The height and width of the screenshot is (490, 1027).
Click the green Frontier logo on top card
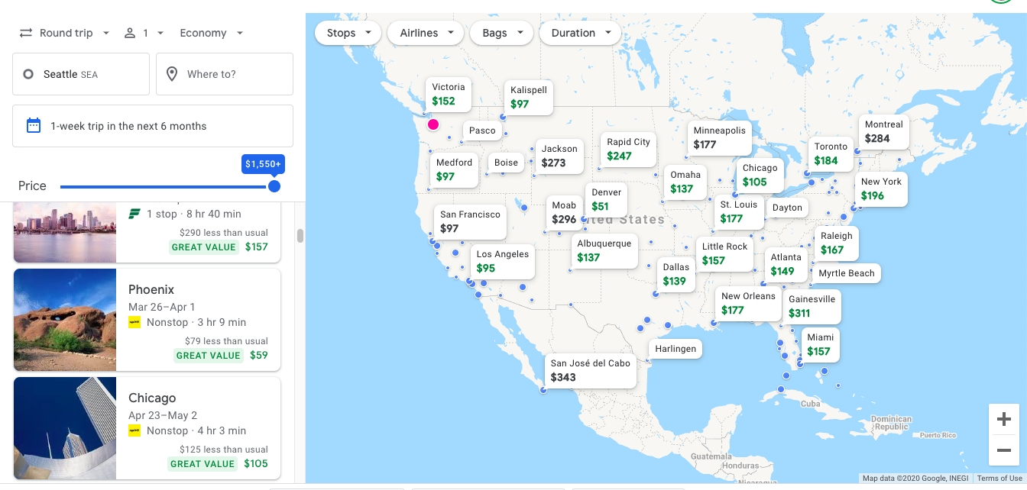click(134, 214)
